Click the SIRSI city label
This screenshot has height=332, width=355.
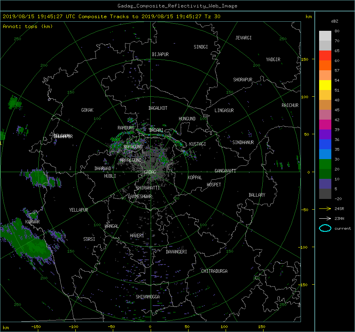(x=89, y=239)
